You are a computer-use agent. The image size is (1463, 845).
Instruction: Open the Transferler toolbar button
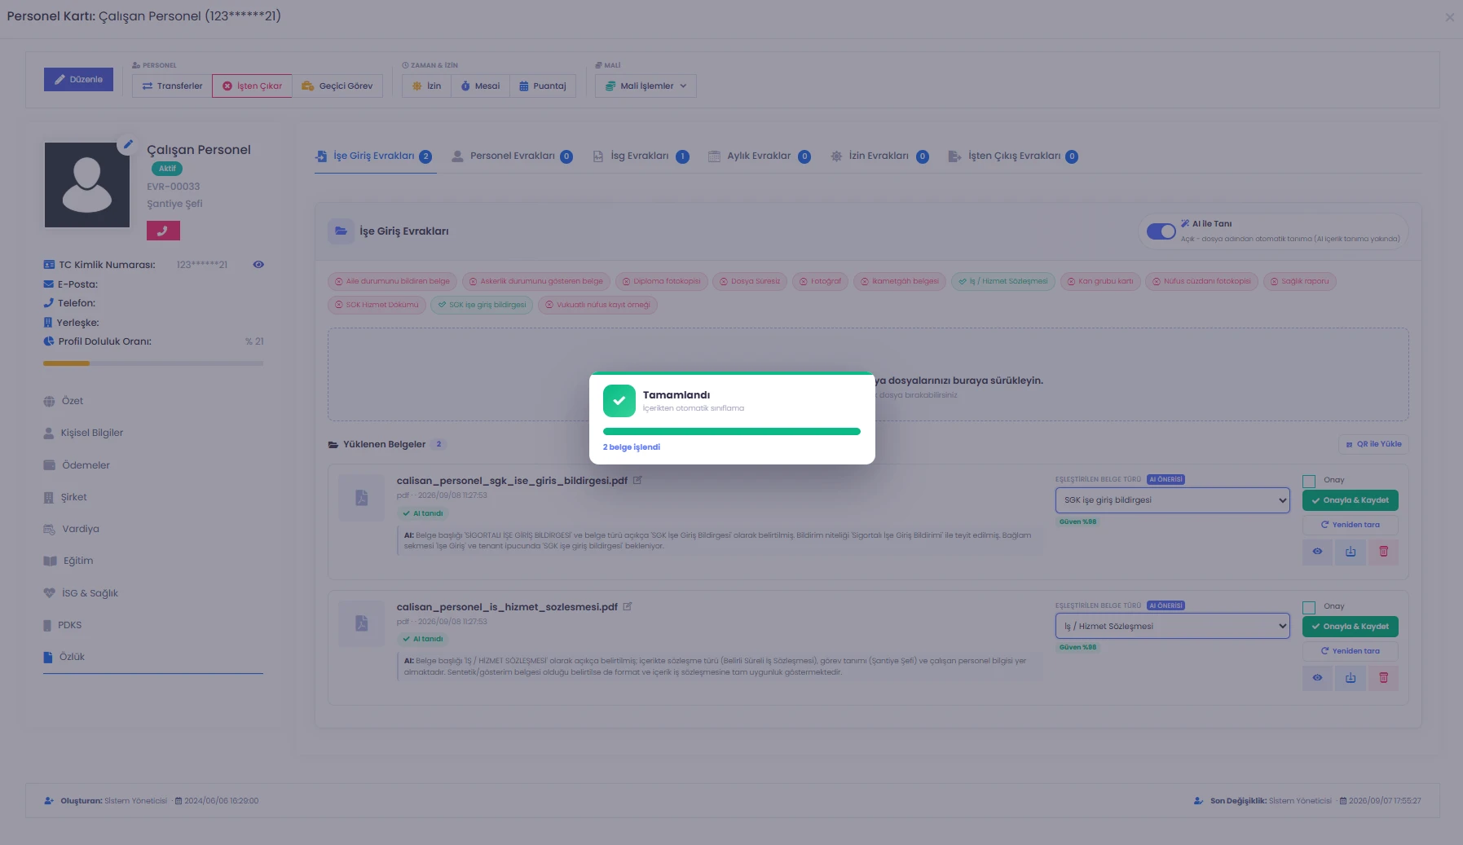coord(172,86)
